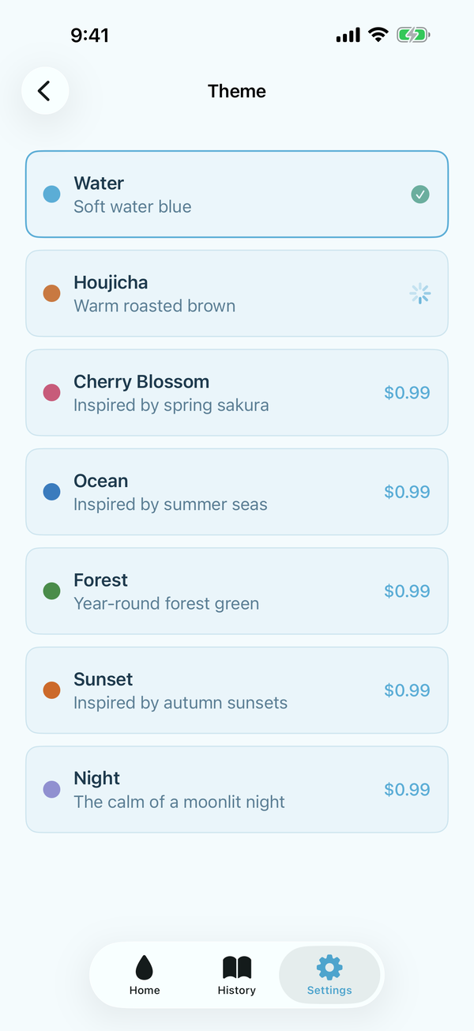Select the Night theme card
Screen dimensions: 474x1031
click(x=237, y=788)
